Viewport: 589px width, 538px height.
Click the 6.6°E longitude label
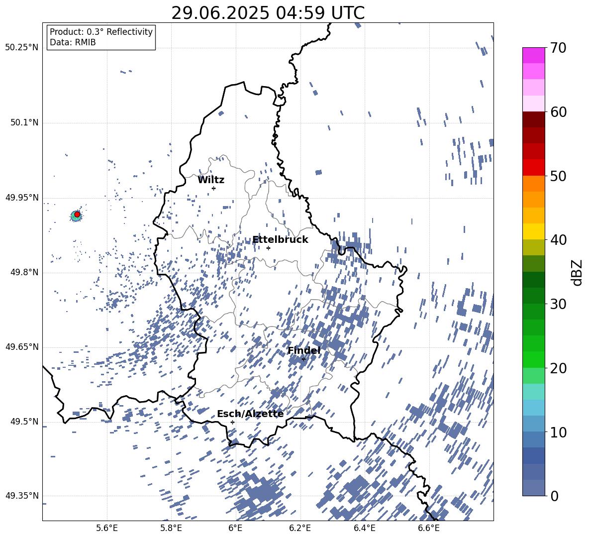pos(429,528)
